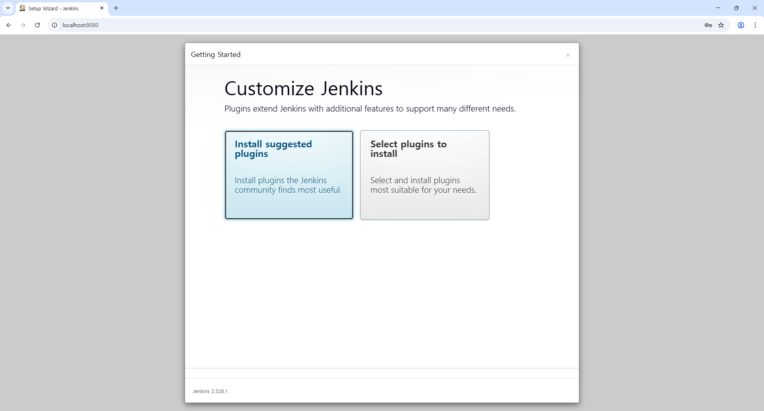Viewport: 764px width, 411px height.
Task: Open tab search dropdown arrow
Action: [x=8, y=8]
